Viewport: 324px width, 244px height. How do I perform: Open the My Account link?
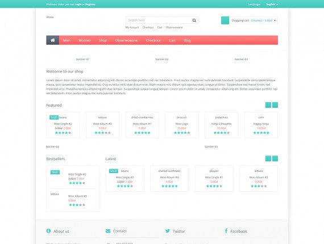[x=132, y=27]
